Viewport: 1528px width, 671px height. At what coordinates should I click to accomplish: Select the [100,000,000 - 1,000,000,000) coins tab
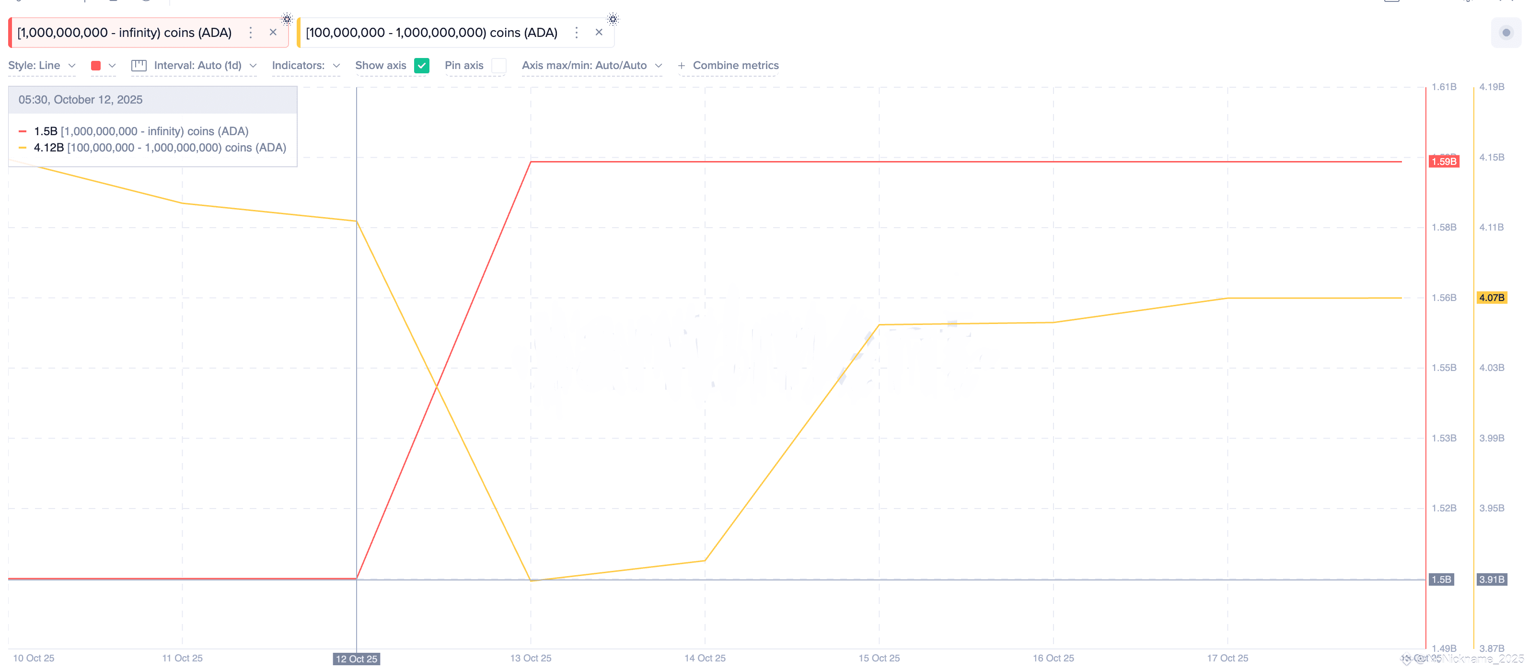click(431, 33)
